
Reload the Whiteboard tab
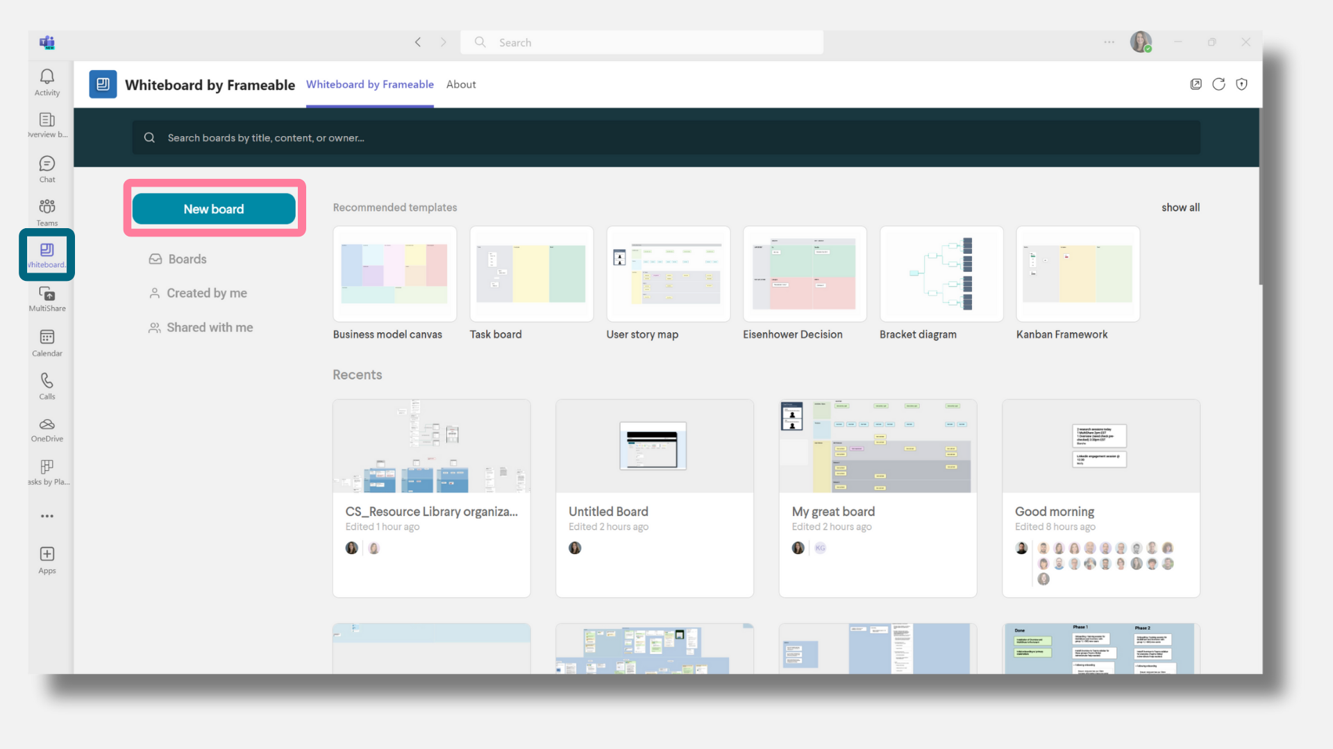coord(1218,84)
